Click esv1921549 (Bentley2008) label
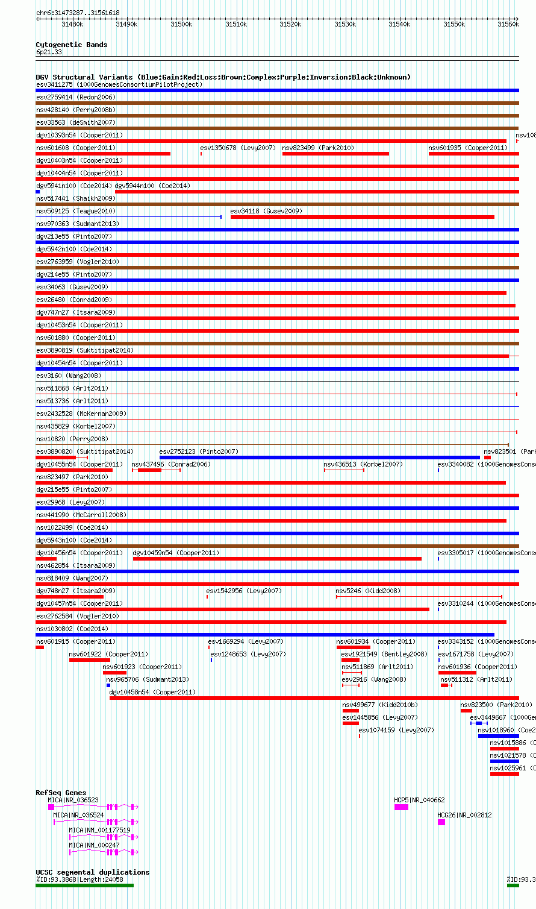 [x=384, y=654]
